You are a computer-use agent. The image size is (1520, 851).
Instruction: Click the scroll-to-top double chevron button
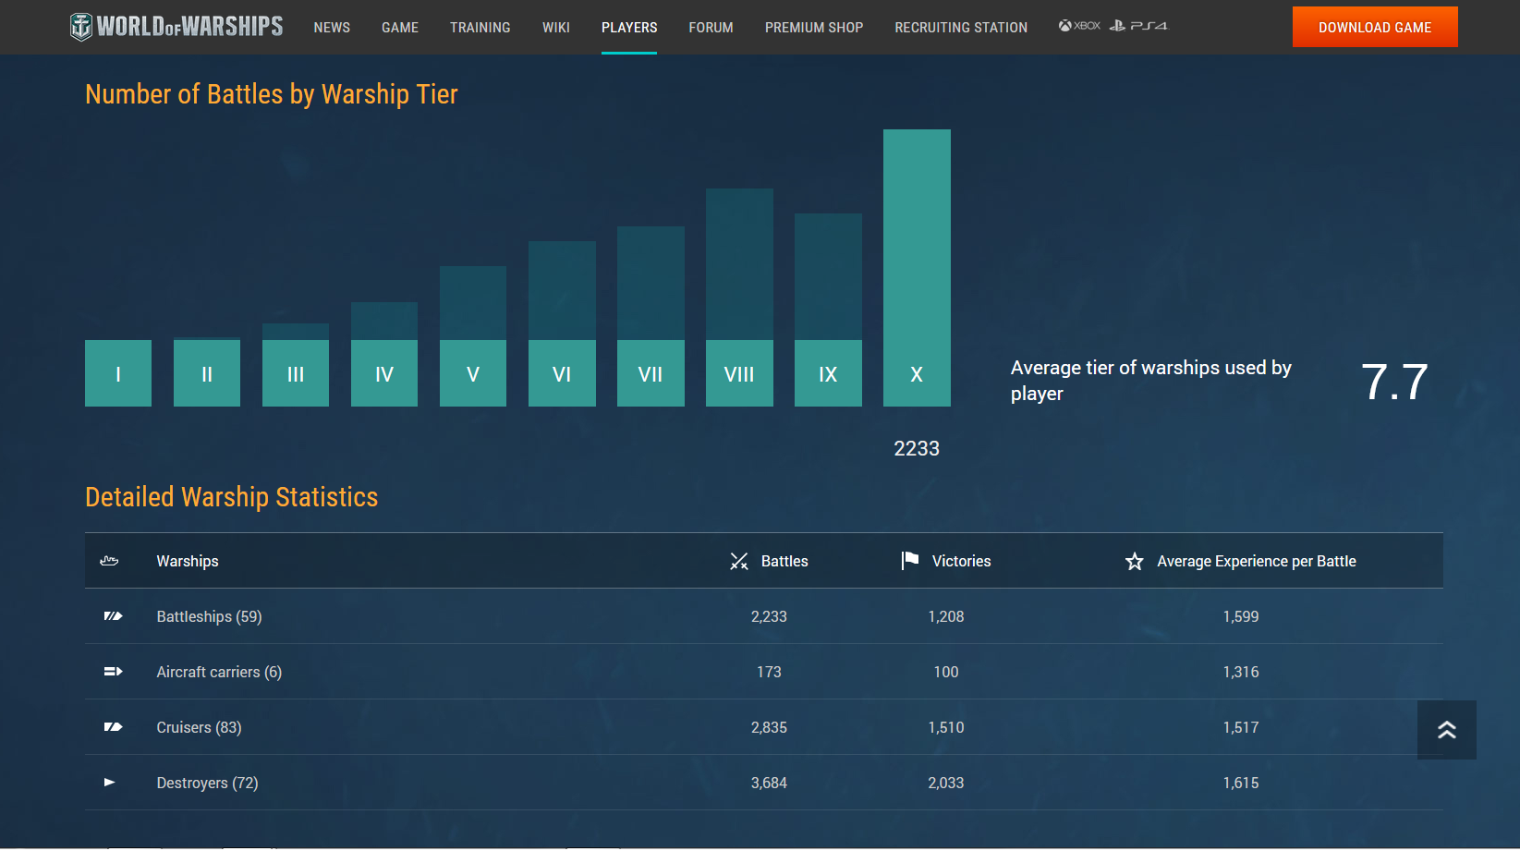[x=1446, y=730]
